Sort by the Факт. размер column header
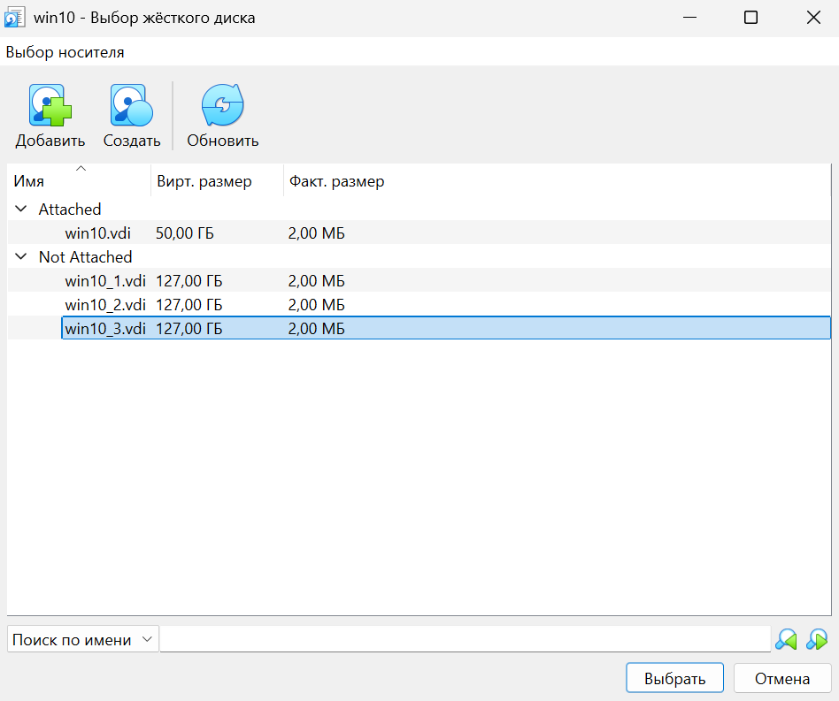Image resolution: width=839 pixels, height=701 pixels. coord(336,181)
